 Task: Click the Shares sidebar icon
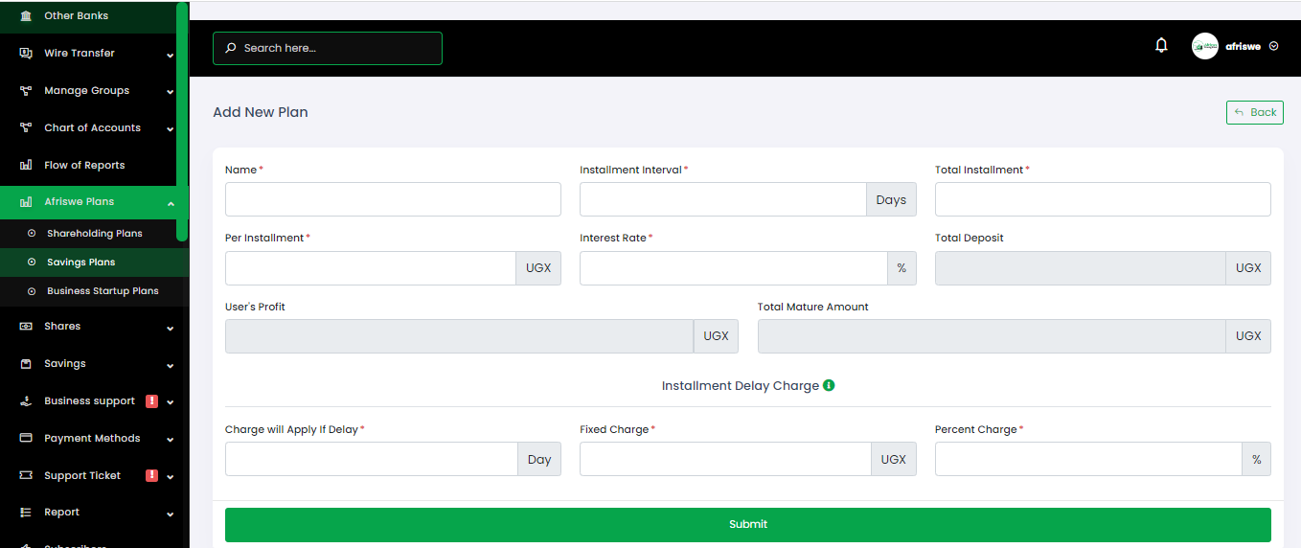26,327
